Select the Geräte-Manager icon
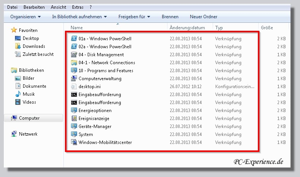 pos(74,126)
